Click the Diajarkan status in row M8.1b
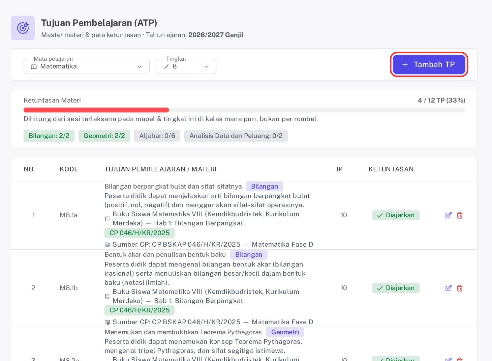 pos(396,288)
